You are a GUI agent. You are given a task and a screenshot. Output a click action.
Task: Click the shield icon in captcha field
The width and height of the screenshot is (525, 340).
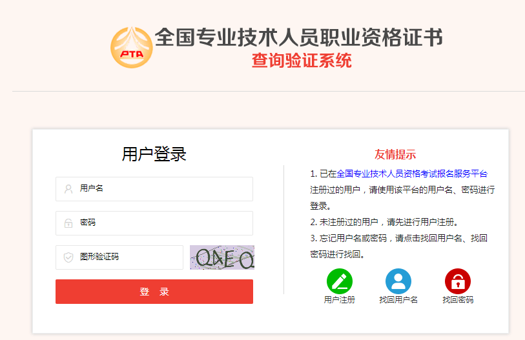coord(68,257)
